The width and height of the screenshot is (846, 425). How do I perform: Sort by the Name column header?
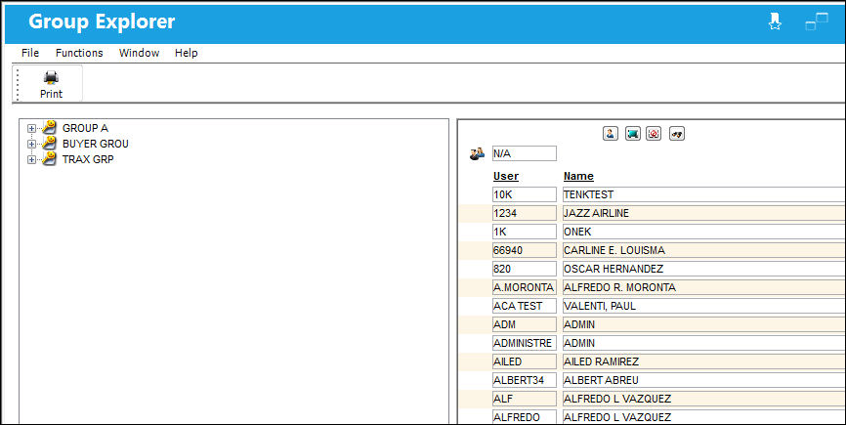point(578,176)
